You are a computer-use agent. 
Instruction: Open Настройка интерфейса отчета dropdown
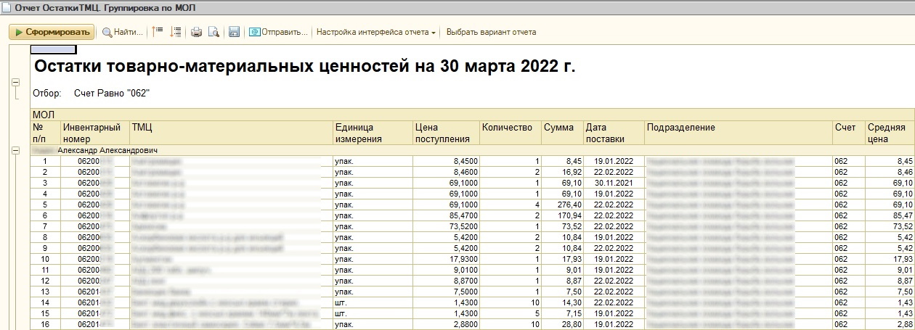click(x=376, y=32)
